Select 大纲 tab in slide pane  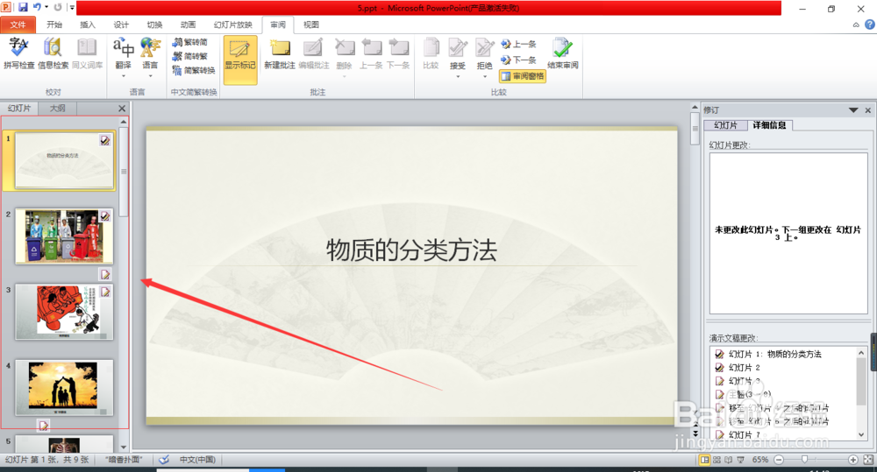pos(58,109)
